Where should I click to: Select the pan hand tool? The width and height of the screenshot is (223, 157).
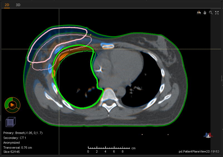[205, 13]
